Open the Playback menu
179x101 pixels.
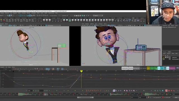click(x=15, y=13)
